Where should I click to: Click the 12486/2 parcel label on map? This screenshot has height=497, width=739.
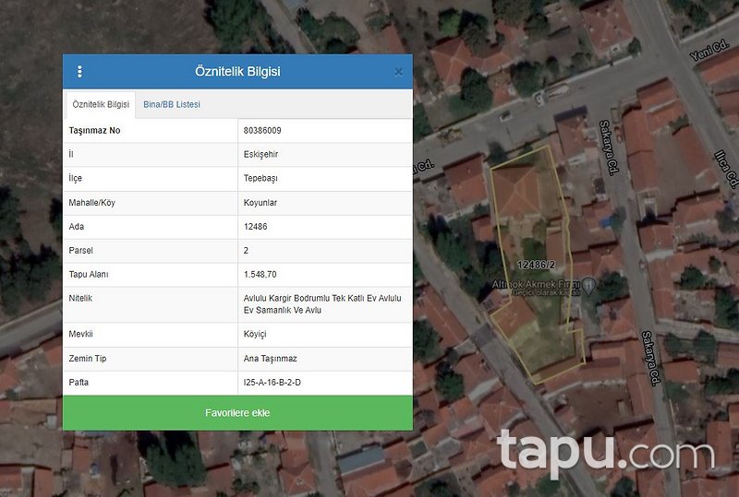(537, 265)
